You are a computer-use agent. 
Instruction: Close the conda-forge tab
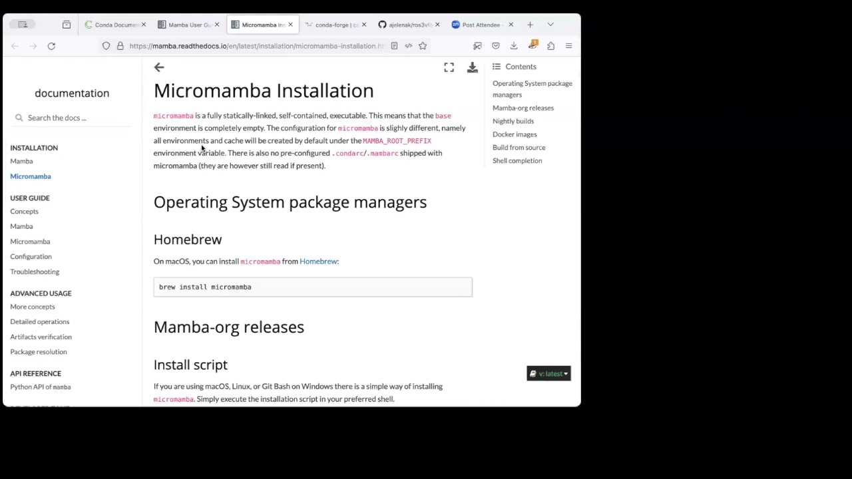tap(363, 25)
